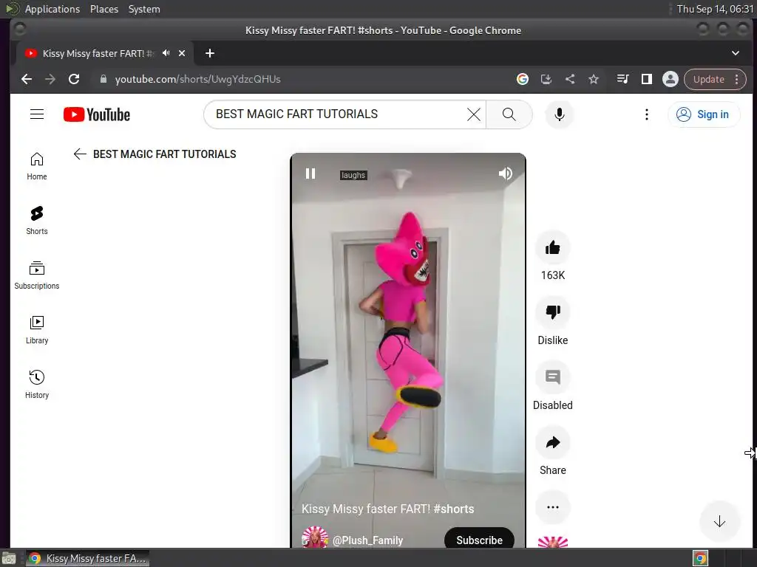The image size is (757, 567).
Task: Open Shorts in the sidebar
Action: pyautogui.click(x=37, y=221)
